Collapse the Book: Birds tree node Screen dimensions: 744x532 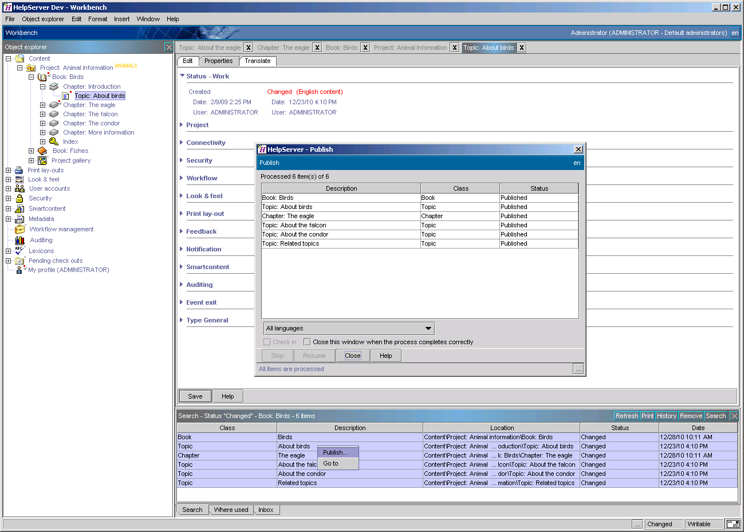pos(31,77)
